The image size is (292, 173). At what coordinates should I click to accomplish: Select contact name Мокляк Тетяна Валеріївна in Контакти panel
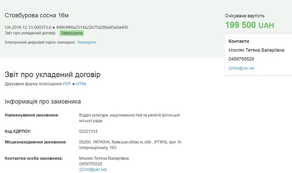coord(256,50)
